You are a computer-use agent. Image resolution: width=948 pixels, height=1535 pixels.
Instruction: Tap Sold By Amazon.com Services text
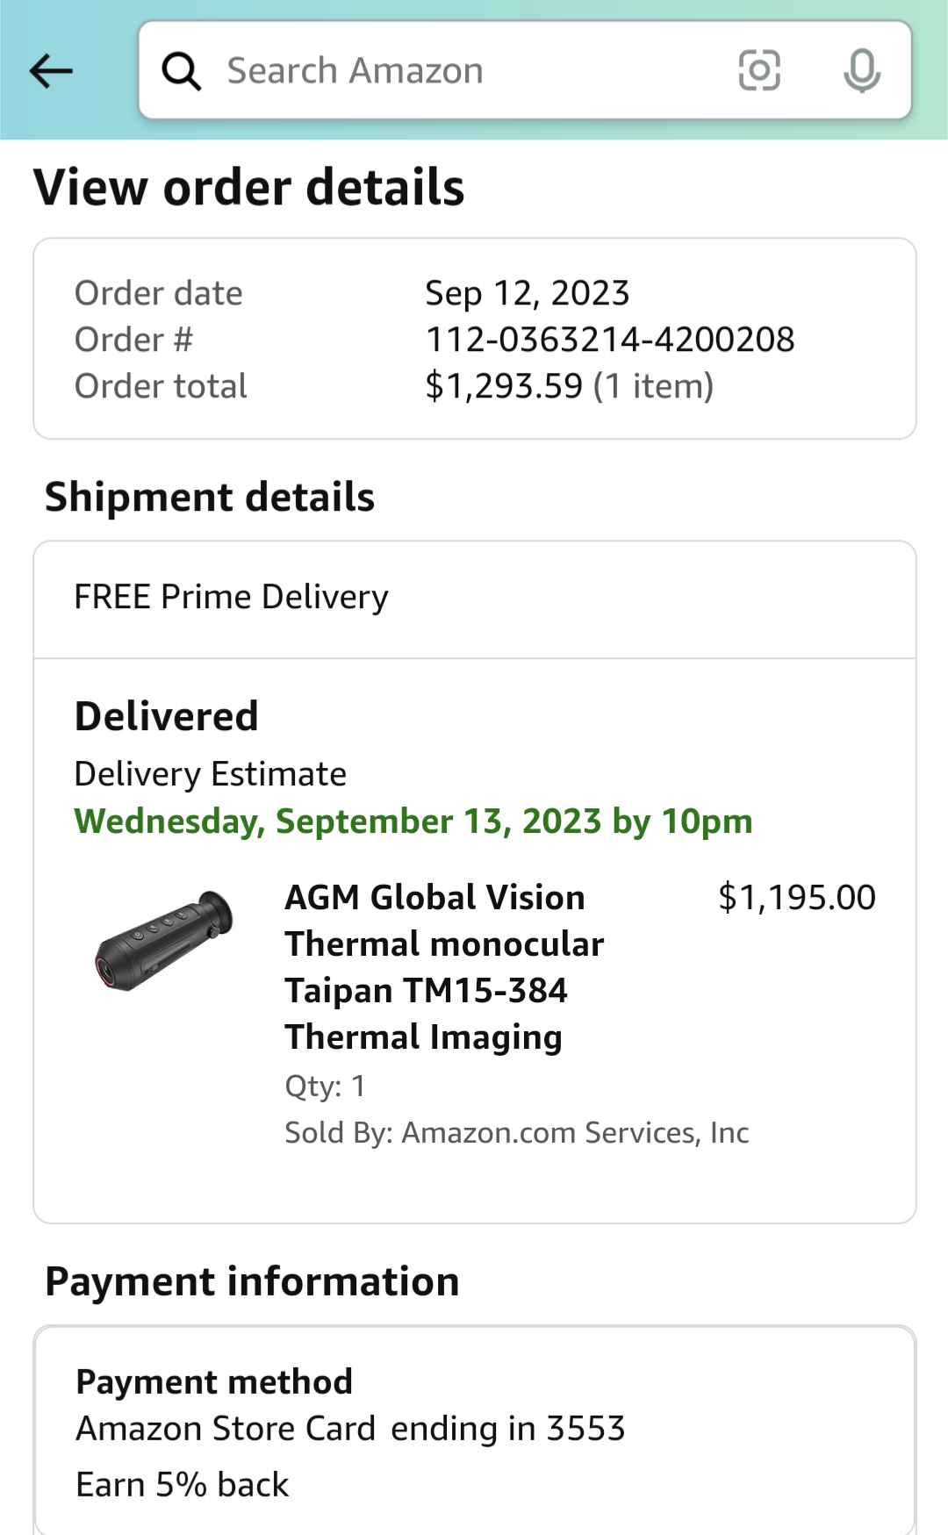point(517,1132)
